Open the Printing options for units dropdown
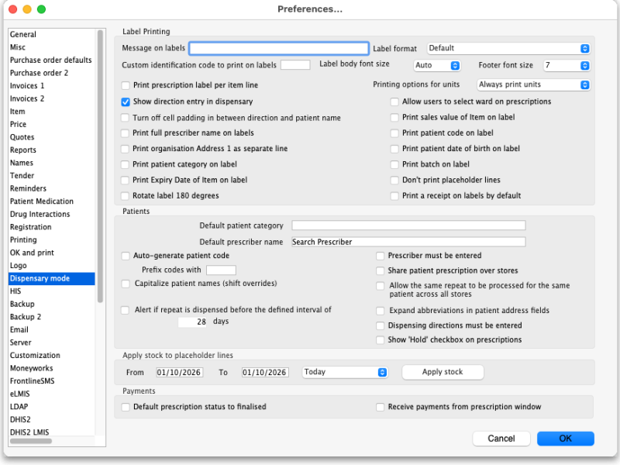Viewport: 620px width, 465px height. pos(533,84)
